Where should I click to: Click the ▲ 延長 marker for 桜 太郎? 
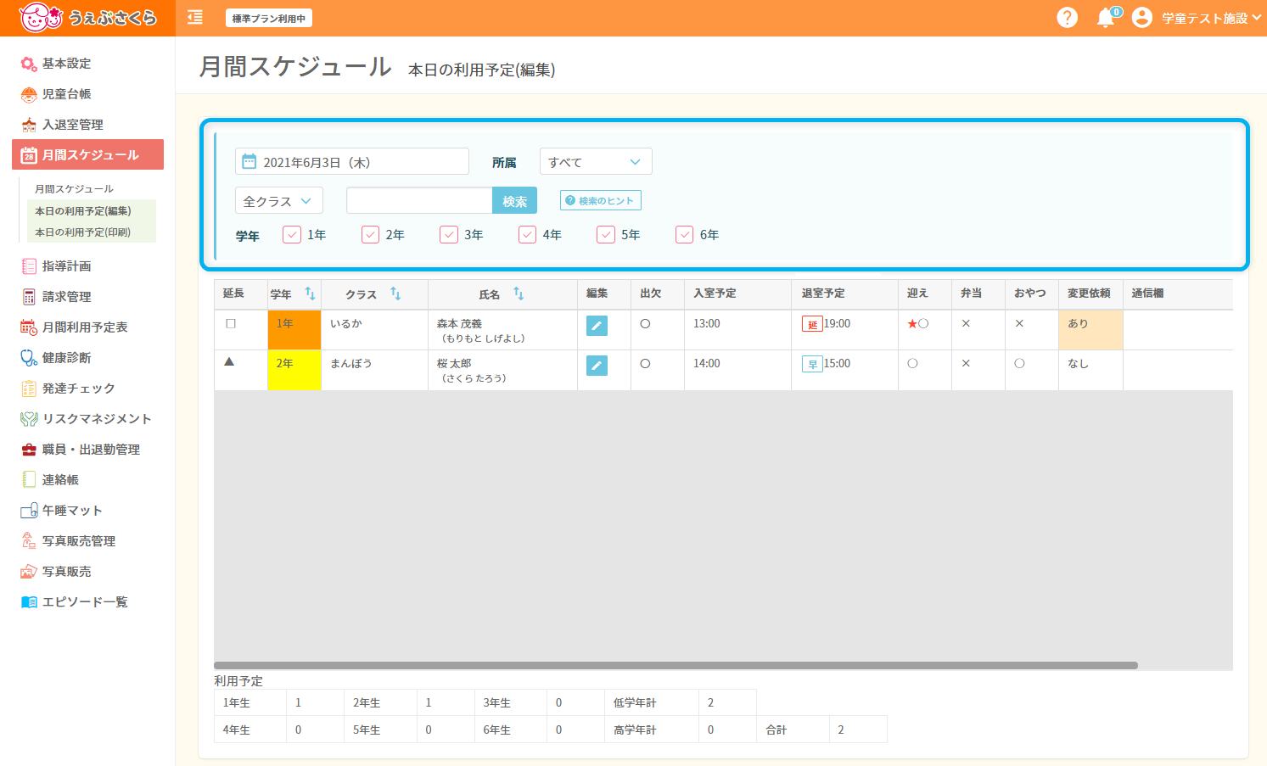tap(229, 361)
